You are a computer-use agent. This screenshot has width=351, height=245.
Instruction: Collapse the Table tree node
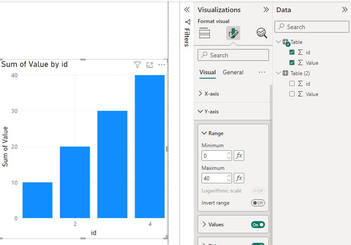tap(278, 42)
